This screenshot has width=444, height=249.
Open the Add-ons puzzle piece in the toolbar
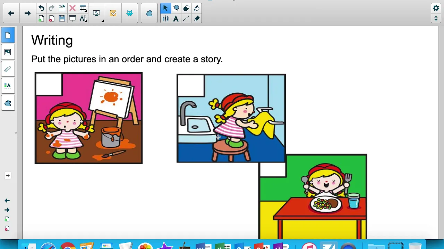[x=149, y=13]
